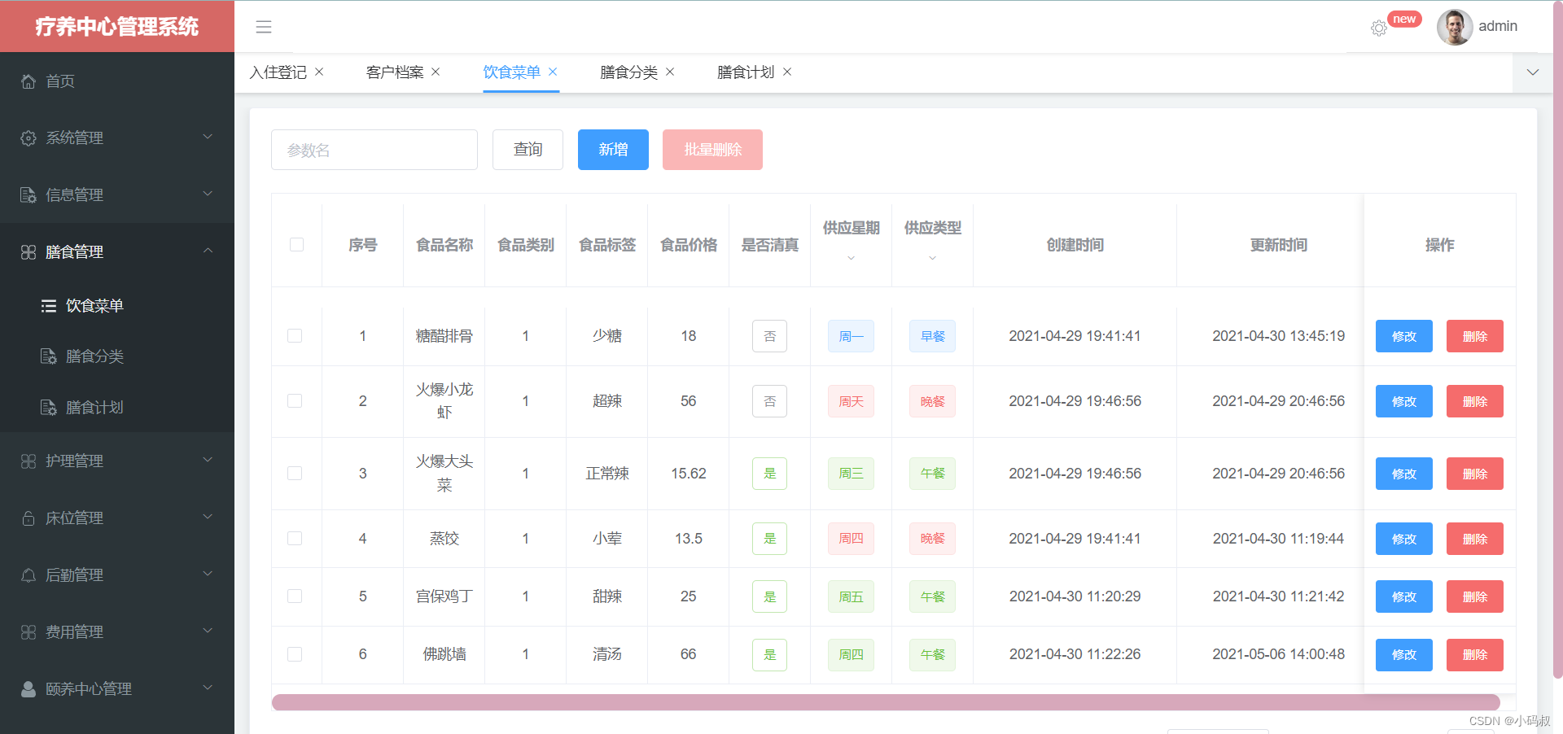
Task: Close the 膳食分类 tab
Action: tap(670, 72)
